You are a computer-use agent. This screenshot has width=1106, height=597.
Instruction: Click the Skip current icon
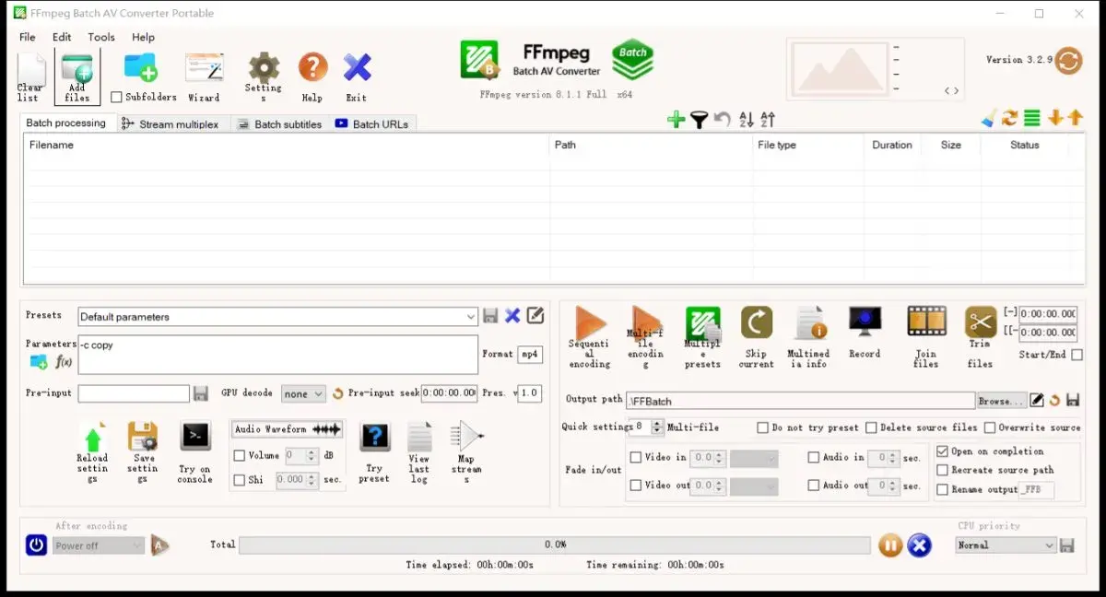pos(757,322)
